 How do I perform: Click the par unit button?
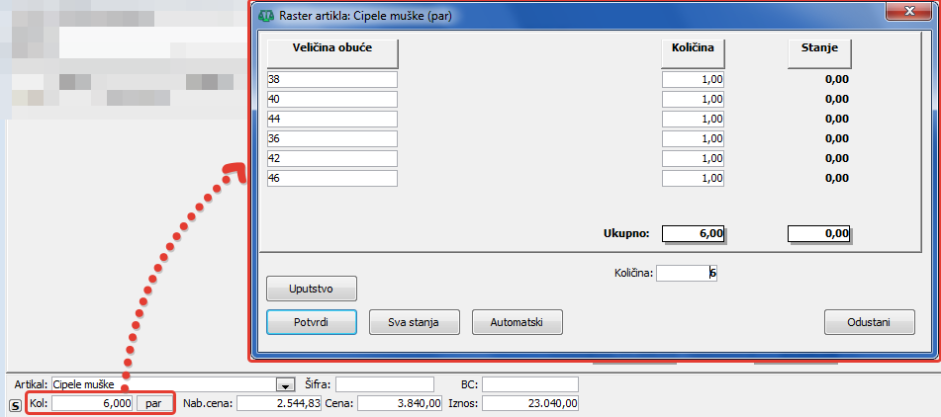coord(153,403)
